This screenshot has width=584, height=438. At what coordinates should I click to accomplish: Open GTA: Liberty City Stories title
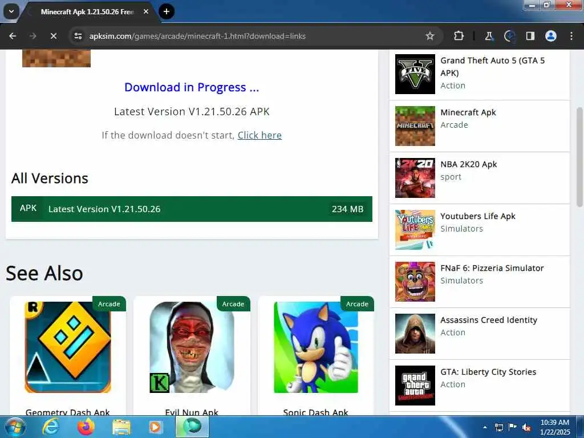[488, 372]
